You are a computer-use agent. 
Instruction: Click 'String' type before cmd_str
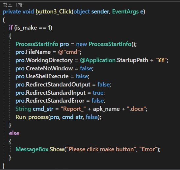click(x=23, y=109)
